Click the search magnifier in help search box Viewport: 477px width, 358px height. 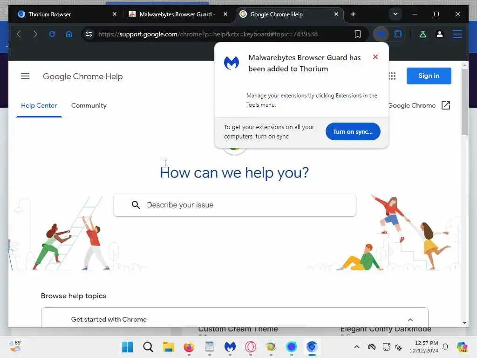(x=136, y=205)
